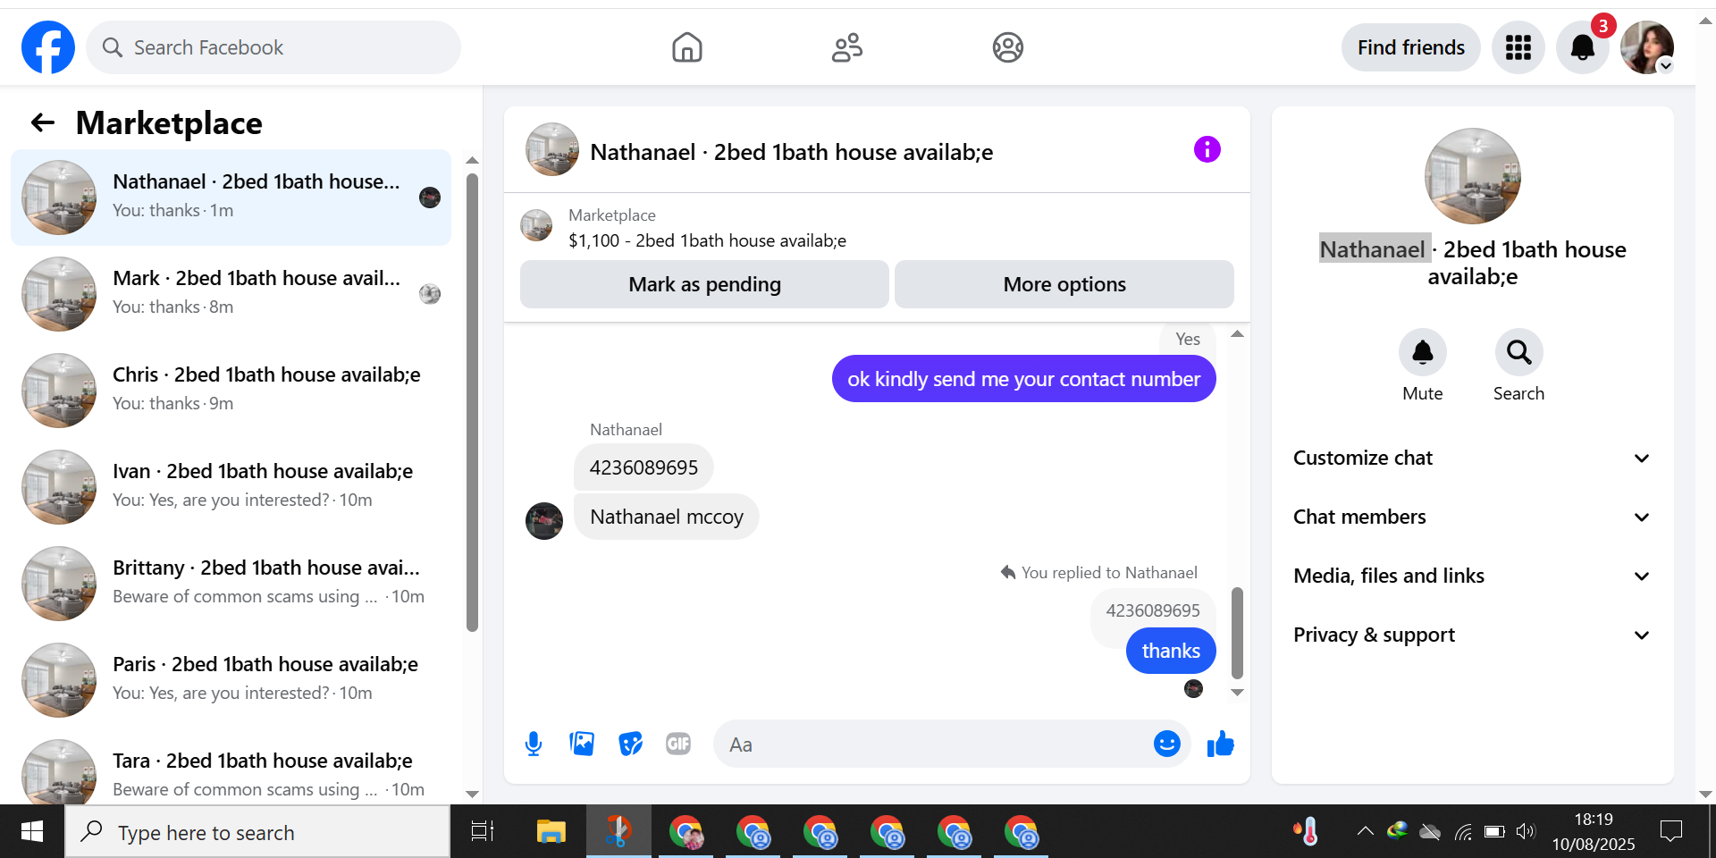Click Mark as pending button

point(704,284)
